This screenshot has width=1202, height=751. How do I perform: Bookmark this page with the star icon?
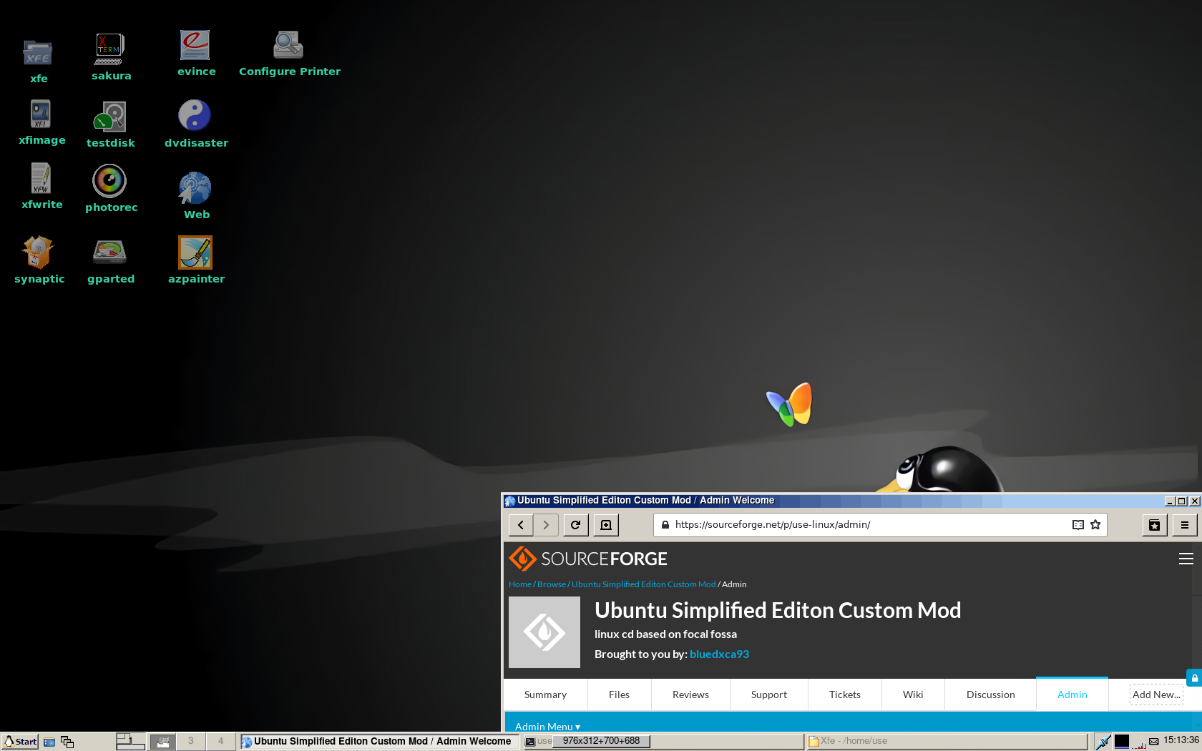pos(1095,525)
